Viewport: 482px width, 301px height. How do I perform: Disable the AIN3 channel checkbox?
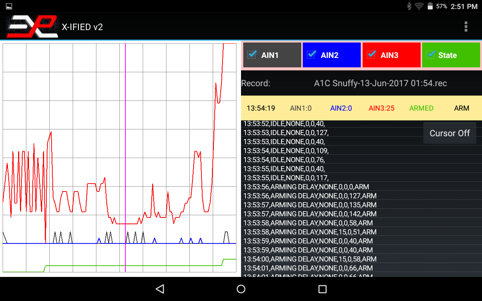[x=371, y=55]
